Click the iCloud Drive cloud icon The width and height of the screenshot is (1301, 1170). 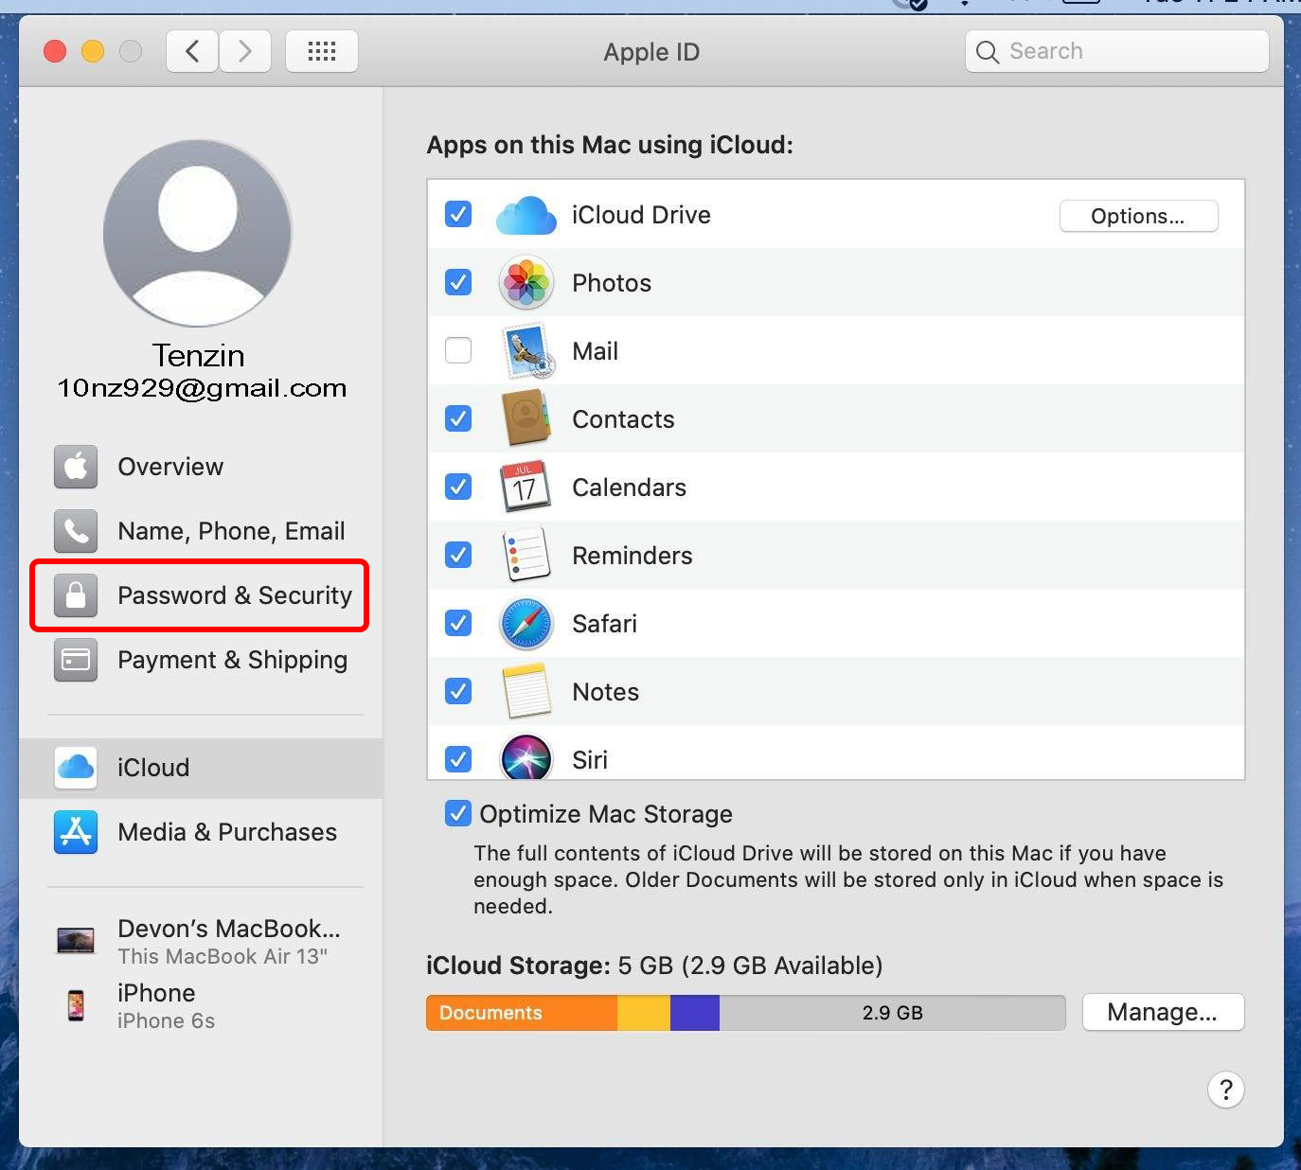click(x=526, y=215)
